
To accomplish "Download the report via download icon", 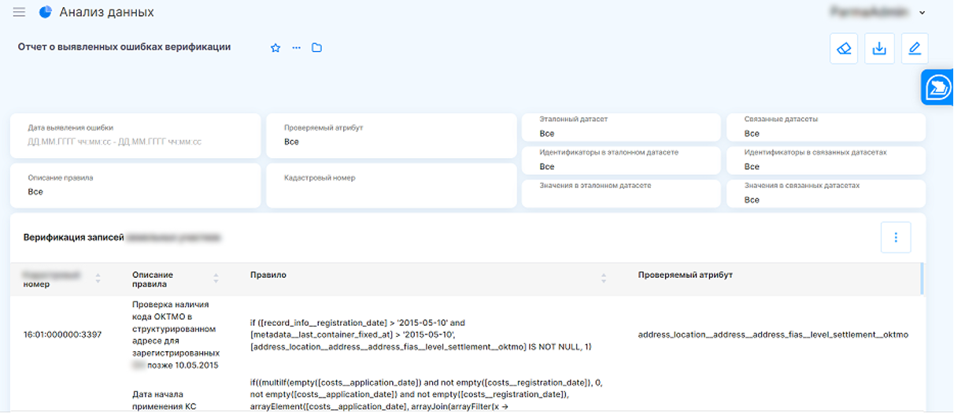I will [879, 49].
